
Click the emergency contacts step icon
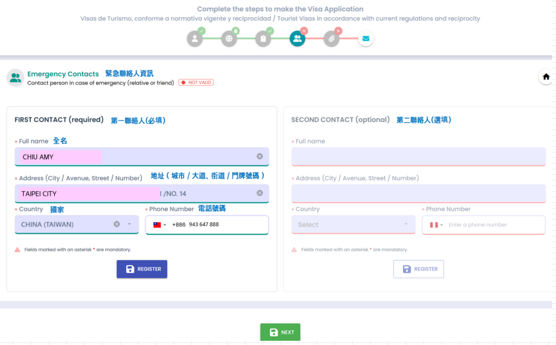pos(297,39)
